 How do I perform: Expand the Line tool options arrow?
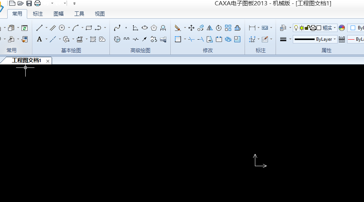point(46,28)
